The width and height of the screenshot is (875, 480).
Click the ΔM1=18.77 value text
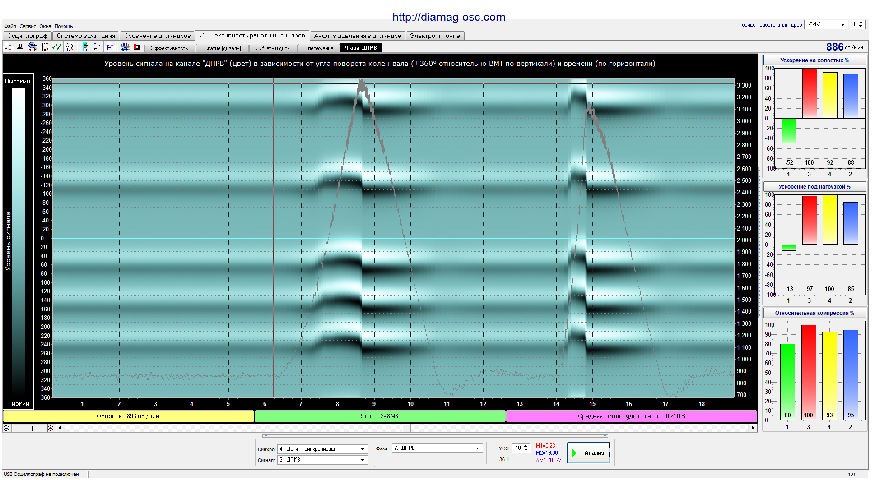(549, 460)
